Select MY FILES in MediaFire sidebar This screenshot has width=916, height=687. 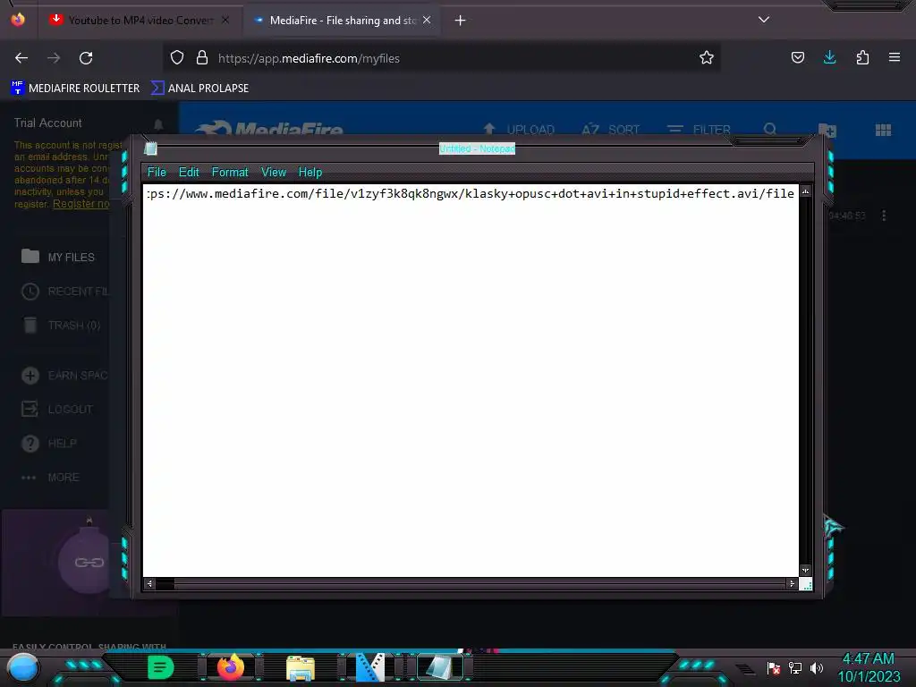(58, 257)
